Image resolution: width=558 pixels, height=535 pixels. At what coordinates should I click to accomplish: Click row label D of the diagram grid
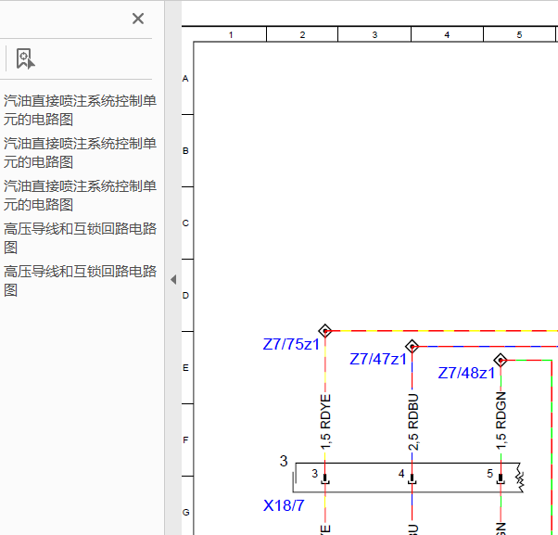coord(185,296)
